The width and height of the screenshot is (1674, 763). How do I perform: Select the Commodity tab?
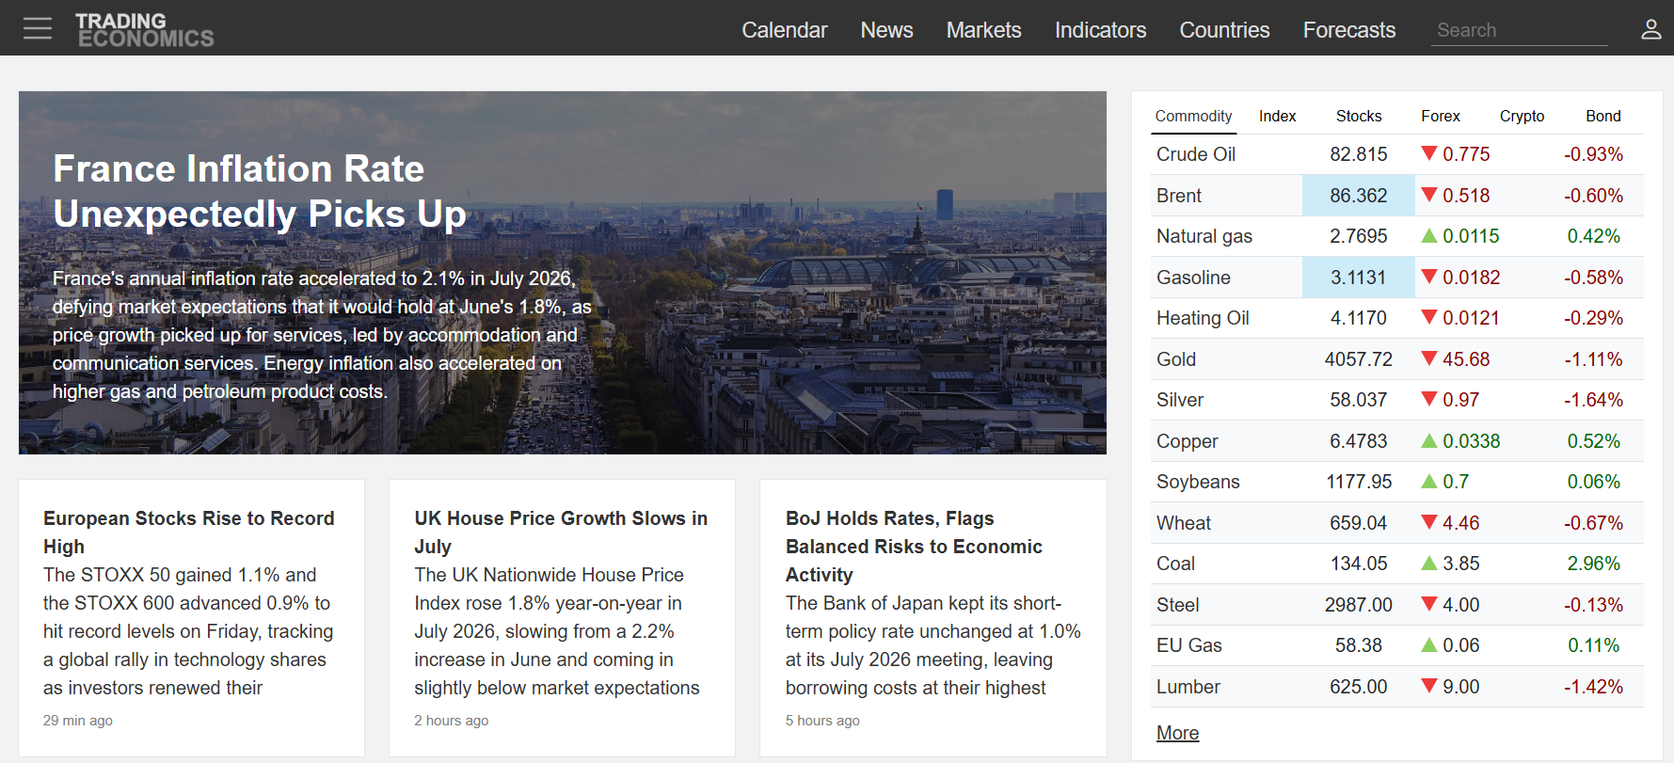pos(1193,116)
